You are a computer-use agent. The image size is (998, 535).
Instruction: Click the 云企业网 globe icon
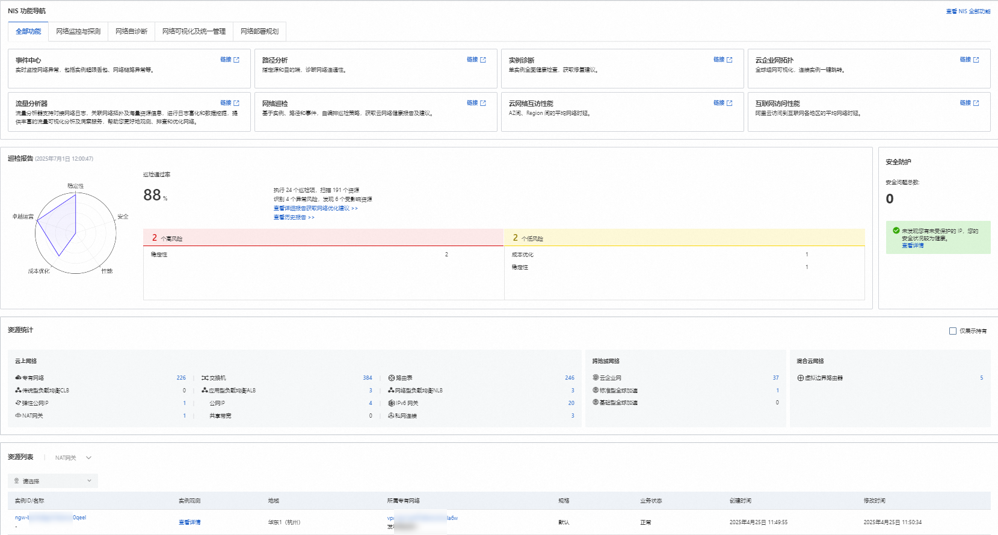point(596,378)
